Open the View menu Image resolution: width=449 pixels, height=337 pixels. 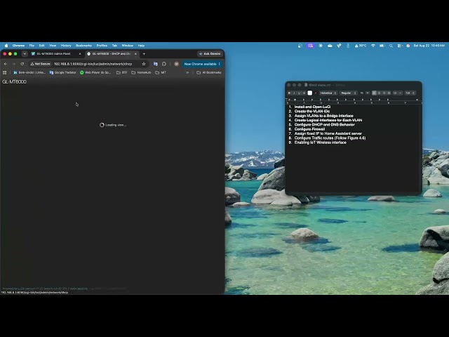tap(53, 46)
